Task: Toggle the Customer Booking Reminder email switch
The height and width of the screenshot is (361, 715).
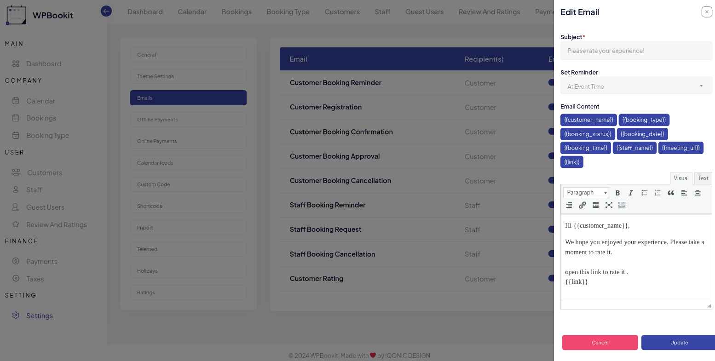Action: tap(551, 82)
